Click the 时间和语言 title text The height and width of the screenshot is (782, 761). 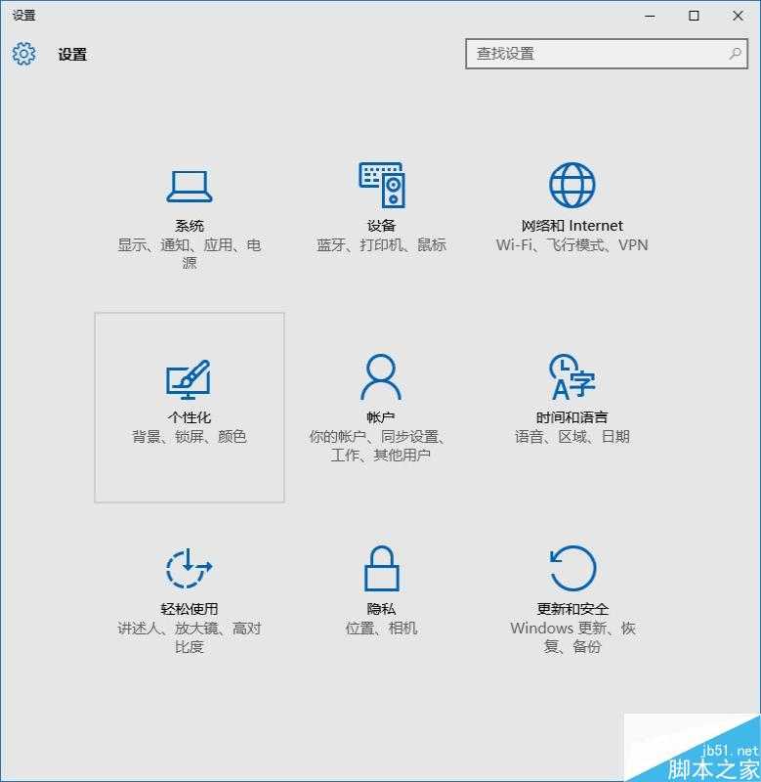pos(572,417)
